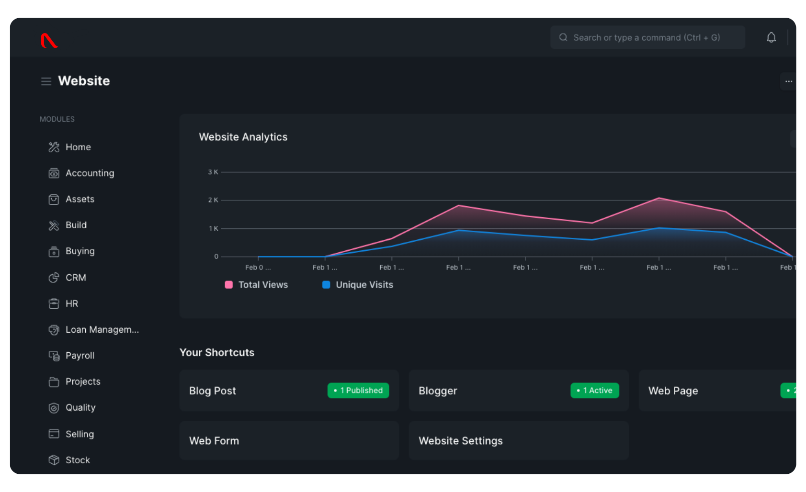The width and height of the screenshot is (806, 492).
Task: Click the red ERPNext logo
Action: [49, 41]
